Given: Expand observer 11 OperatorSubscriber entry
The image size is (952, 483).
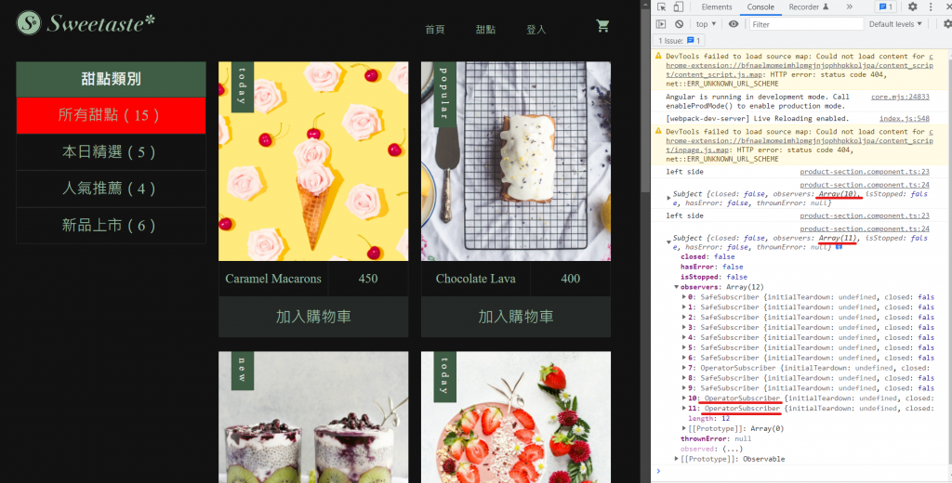Looking at the screenshot, I should click(x=685, y=409).
